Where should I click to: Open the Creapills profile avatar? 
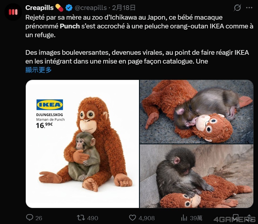click(13, 12)
